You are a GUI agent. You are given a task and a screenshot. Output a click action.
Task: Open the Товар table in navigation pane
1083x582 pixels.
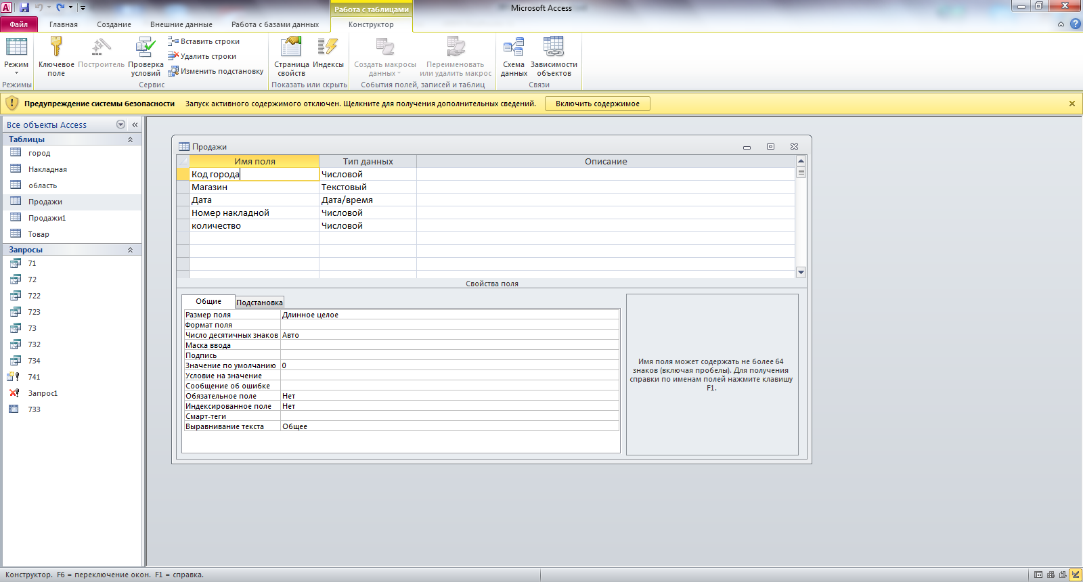[x=39, y=234]
